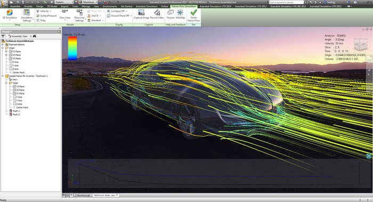Select the Flush:1 constraint in tree

[x=14, y=111]
